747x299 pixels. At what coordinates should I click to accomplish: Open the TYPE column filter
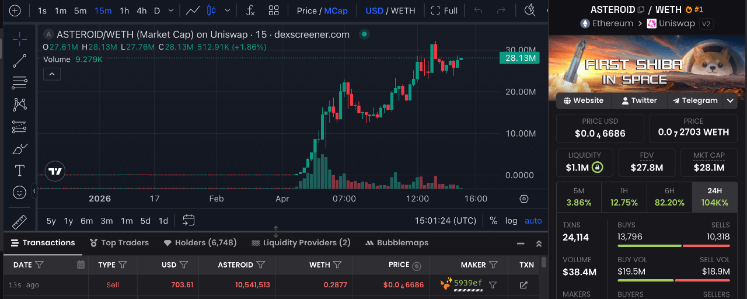[x=123, y=265]
